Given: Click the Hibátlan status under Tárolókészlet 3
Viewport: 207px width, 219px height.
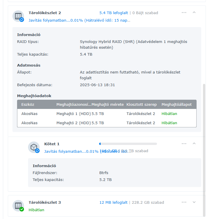Looking at the screenshot, I should (36, 210).
